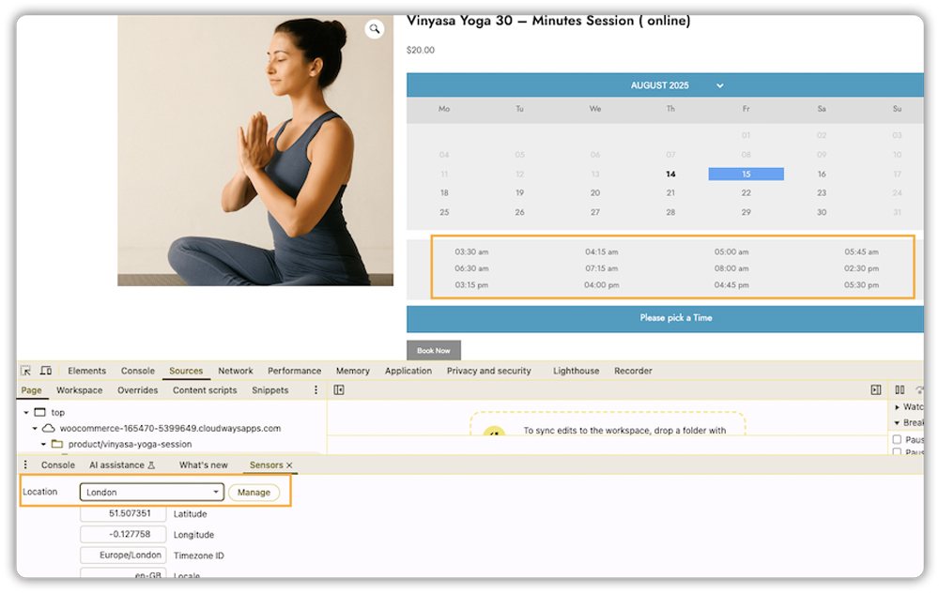The height and width of the screenshot is (594, 939).
Task: Click the Book Now button
Action: click(433, 349)
